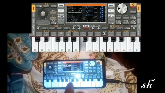Play the black key between F6 and G6
The width and height of the screenshot is (165, 93).
pyautogui.click(x=105, y=39)
